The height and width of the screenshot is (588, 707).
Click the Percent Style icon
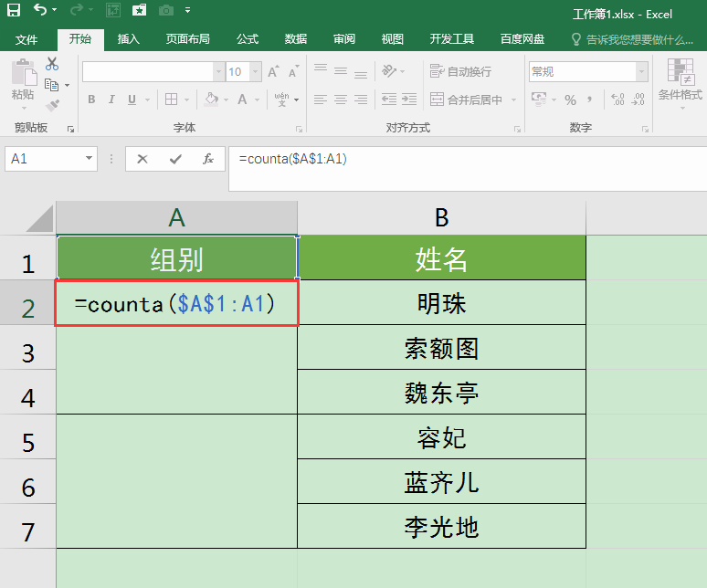(x=570, y=100)
